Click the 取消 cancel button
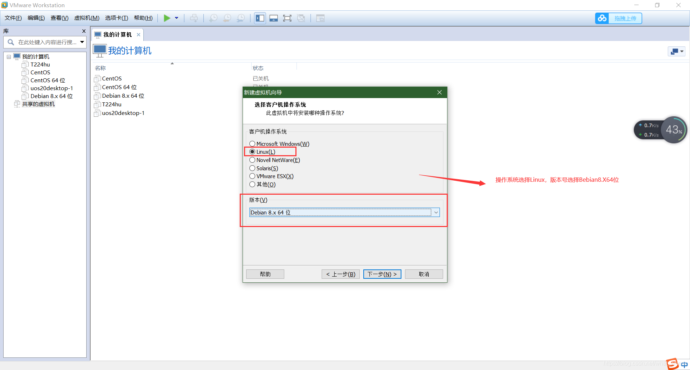The image size is (690, 370). tap(424, 274)
